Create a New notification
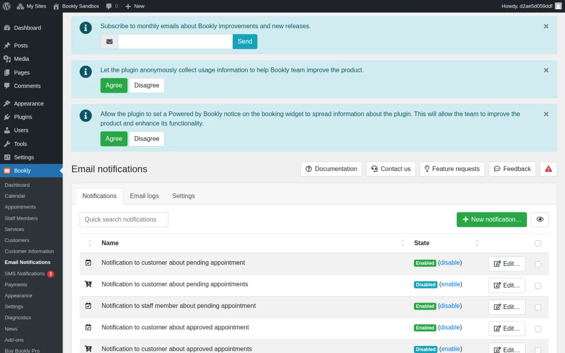 pyautogui.click(x=492, y=219)
